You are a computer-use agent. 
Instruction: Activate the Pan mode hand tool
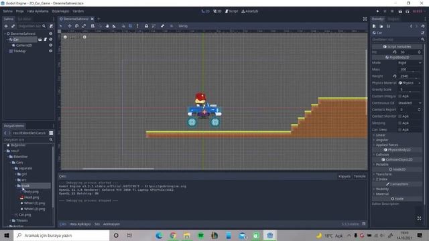[107, 26]
